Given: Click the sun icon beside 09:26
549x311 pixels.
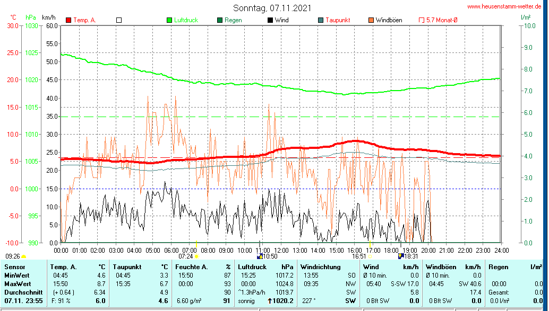Looking at the screenshot, I should [x=24, y=256].
